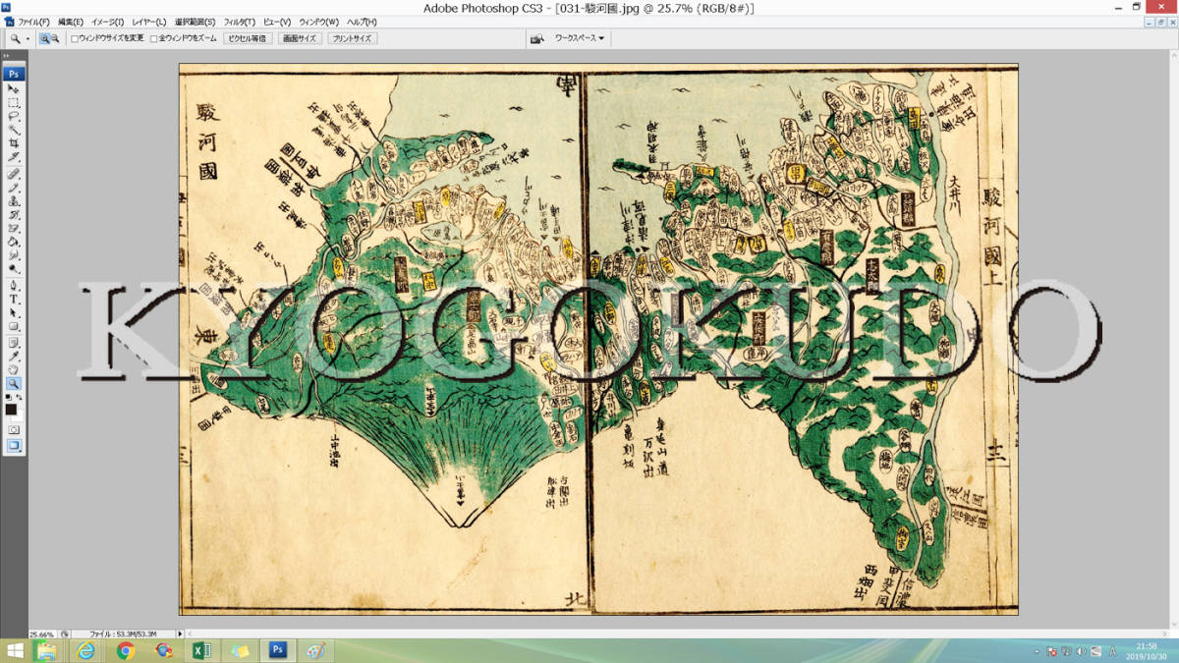Select the Healing Brush tool

14,173
